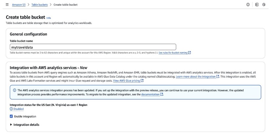Click the 'Table bucket name' label
The image size is (277, 138).
(21, 41)
